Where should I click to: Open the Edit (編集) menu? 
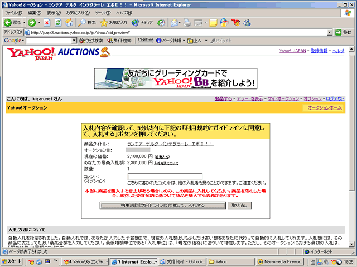click(35, 13)
